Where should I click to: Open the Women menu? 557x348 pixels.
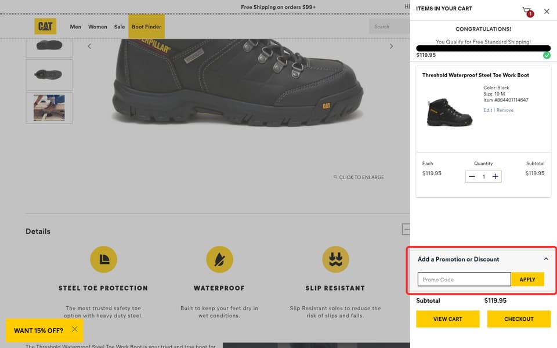point(97,27)
